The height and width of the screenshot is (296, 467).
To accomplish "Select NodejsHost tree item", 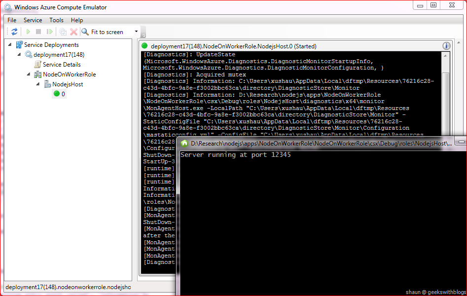I will pos(68,84).
